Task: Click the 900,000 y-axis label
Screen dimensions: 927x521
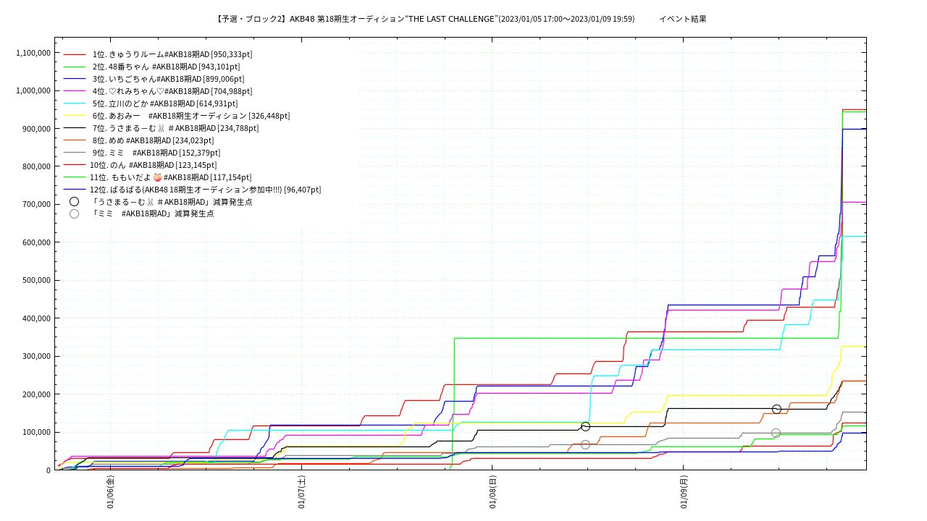Action: (37, 129)
